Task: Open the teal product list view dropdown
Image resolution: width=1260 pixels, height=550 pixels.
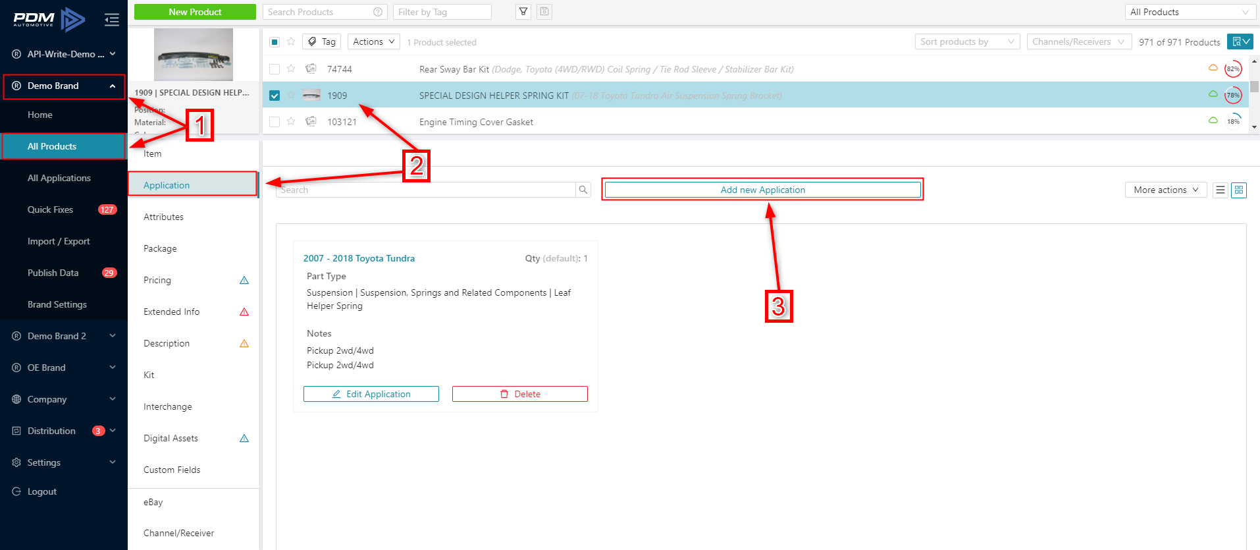Action: point(1240,41)
